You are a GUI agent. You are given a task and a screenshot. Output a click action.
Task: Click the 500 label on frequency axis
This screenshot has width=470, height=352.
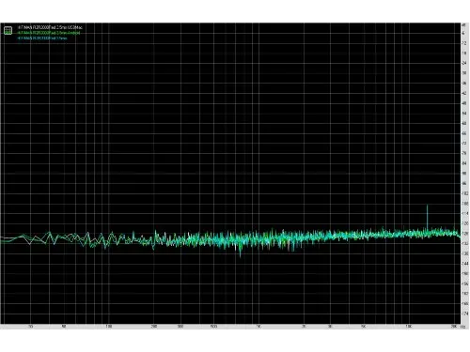(213, 327)
